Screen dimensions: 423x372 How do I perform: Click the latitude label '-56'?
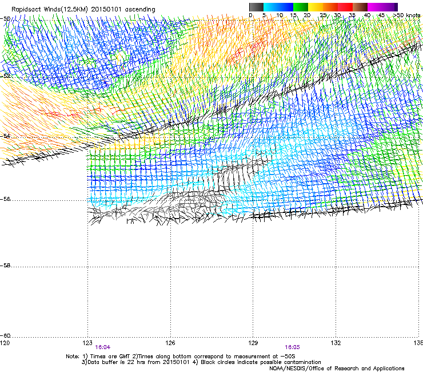[x=5, y=199]
